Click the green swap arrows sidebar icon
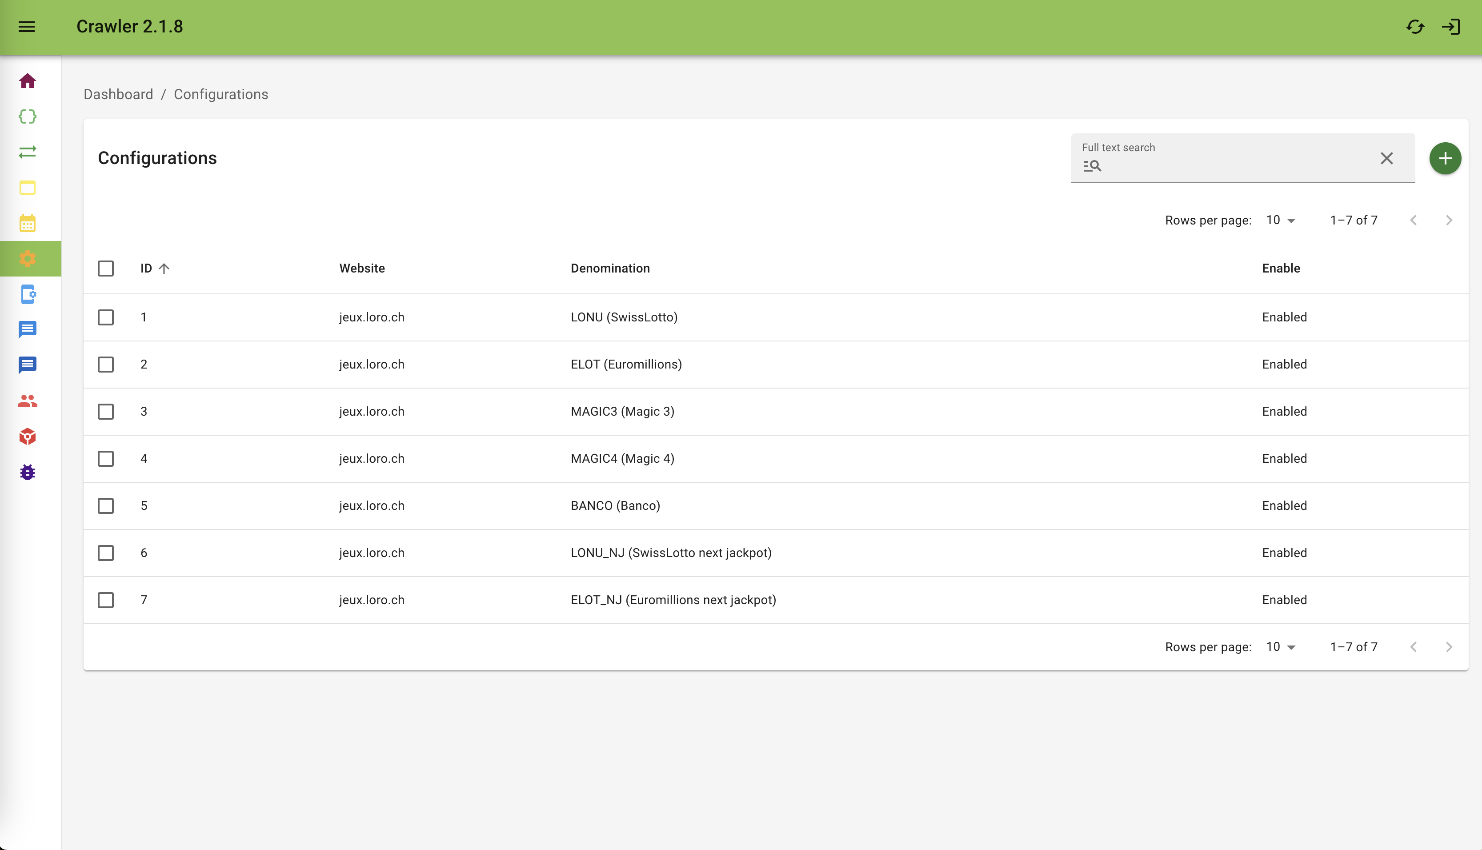Viewport: 1482px width, 850px height. [28, 152]
